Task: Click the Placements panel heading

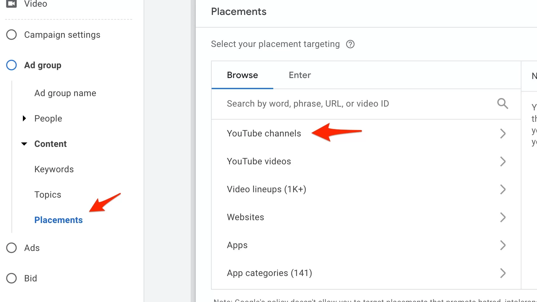Action: (239, 12)
